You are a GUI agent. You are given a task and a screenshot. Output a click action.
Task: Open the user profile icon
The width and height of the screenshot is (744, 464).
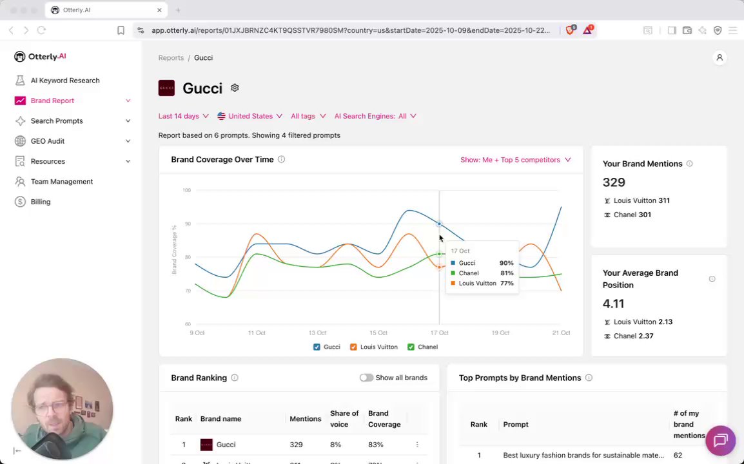720,57
